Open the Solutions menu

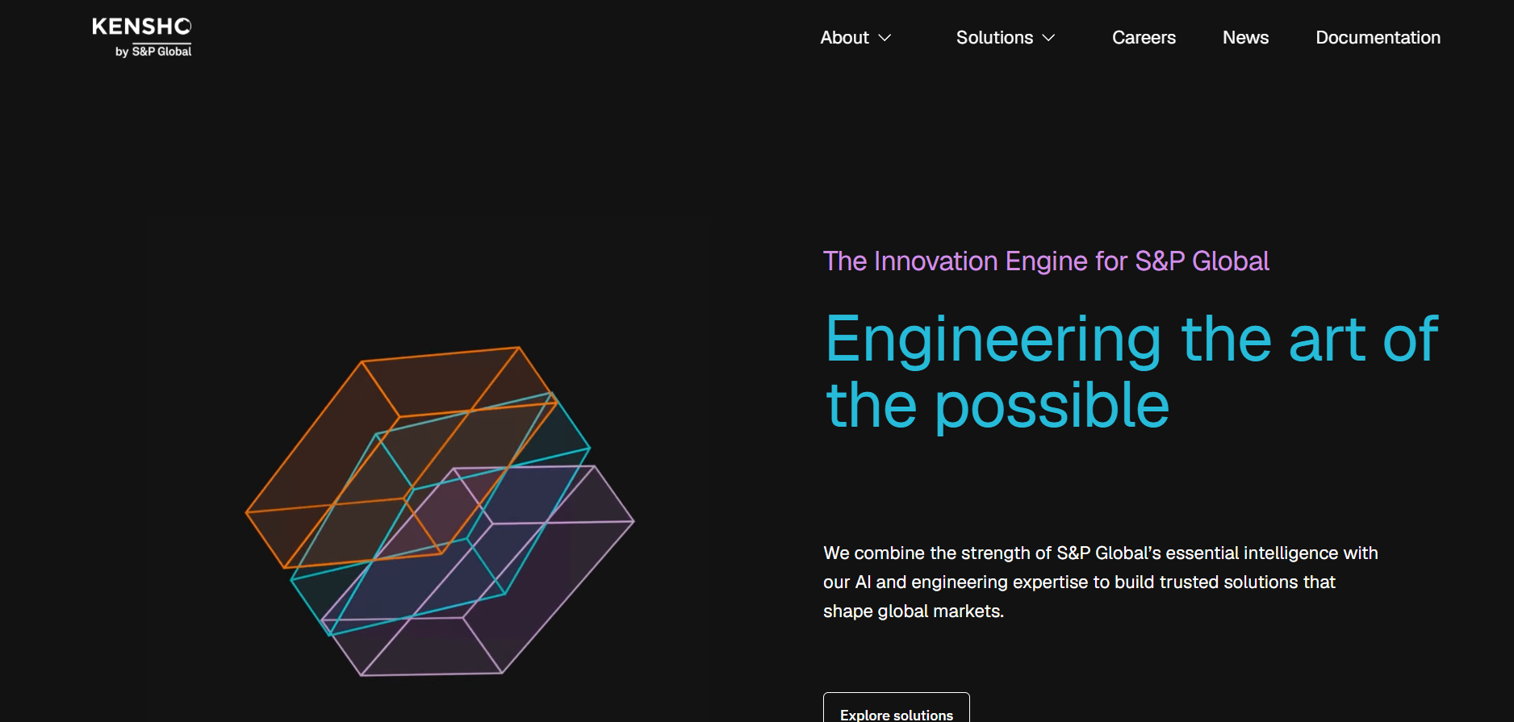tap(994, 38)
